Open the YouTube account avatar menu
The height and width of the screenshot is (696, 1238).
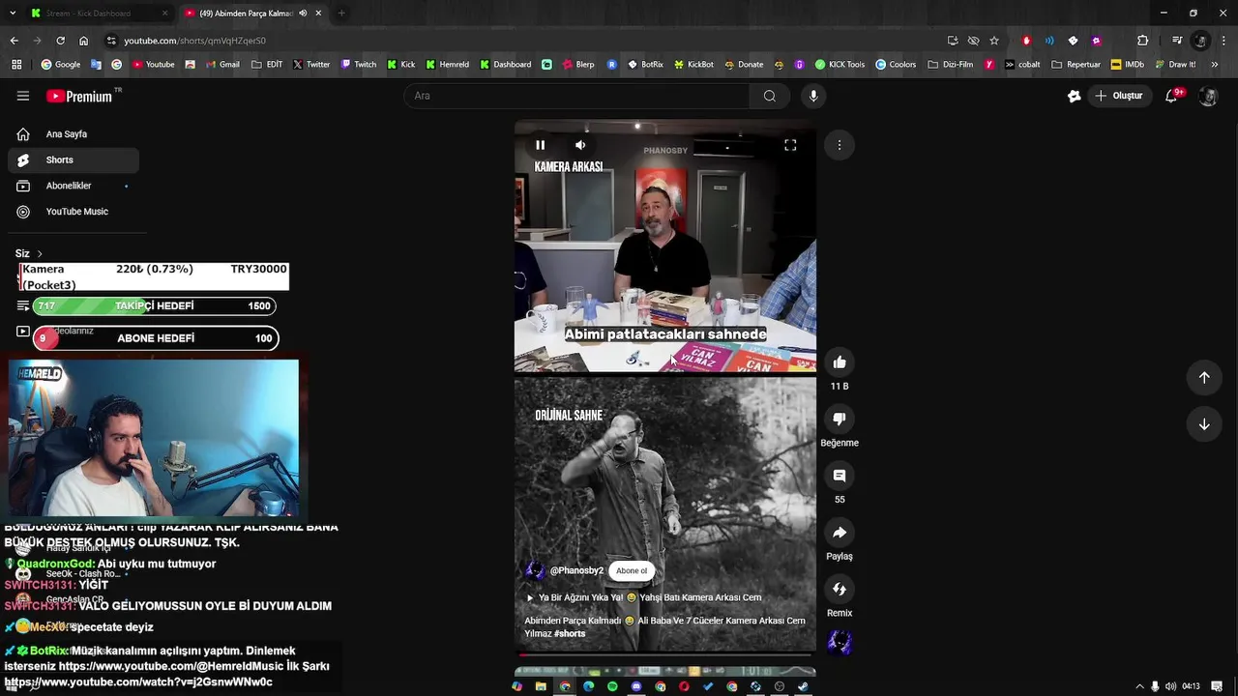(1208, 96)
